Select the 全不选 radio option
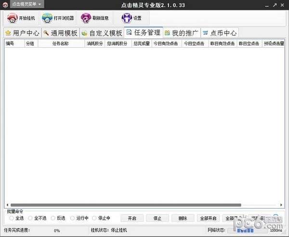The height and width of the screenshot is (237, 289). pyautogui.click(x=30, y=218)
